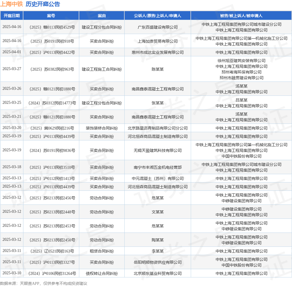Screen dimensions: 292x286
Task: Click plaintiff 无锡天盈建筑科技有限公司
Action: [x=157, y=150]
